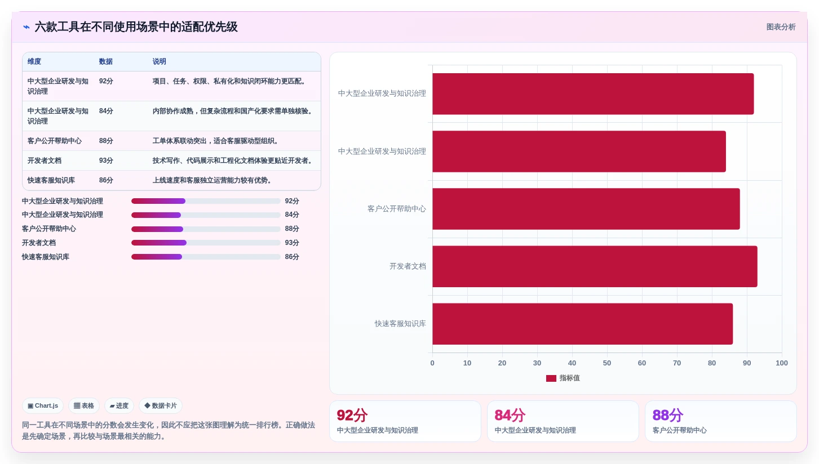The width and height of the screenshot is (819, 464).
Task: Click the 快速客服知识库 progress bar at 86分
Action: tap(206, 257)
